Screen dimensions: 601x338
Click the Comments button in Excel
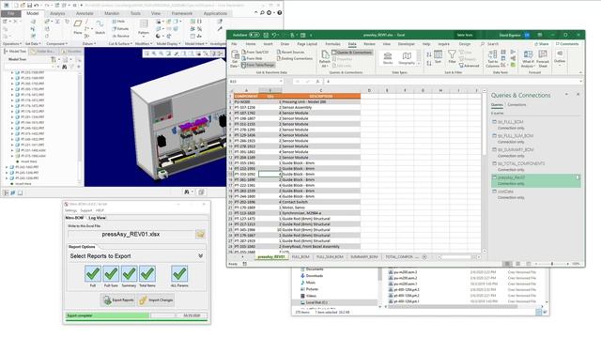coord(567,44)
